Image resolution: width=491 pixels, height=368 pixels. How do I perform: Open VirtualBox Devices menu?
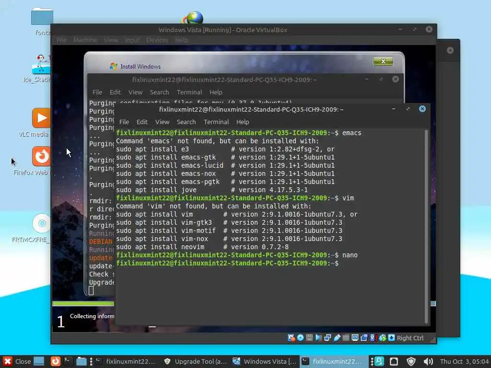click(157, 40)
